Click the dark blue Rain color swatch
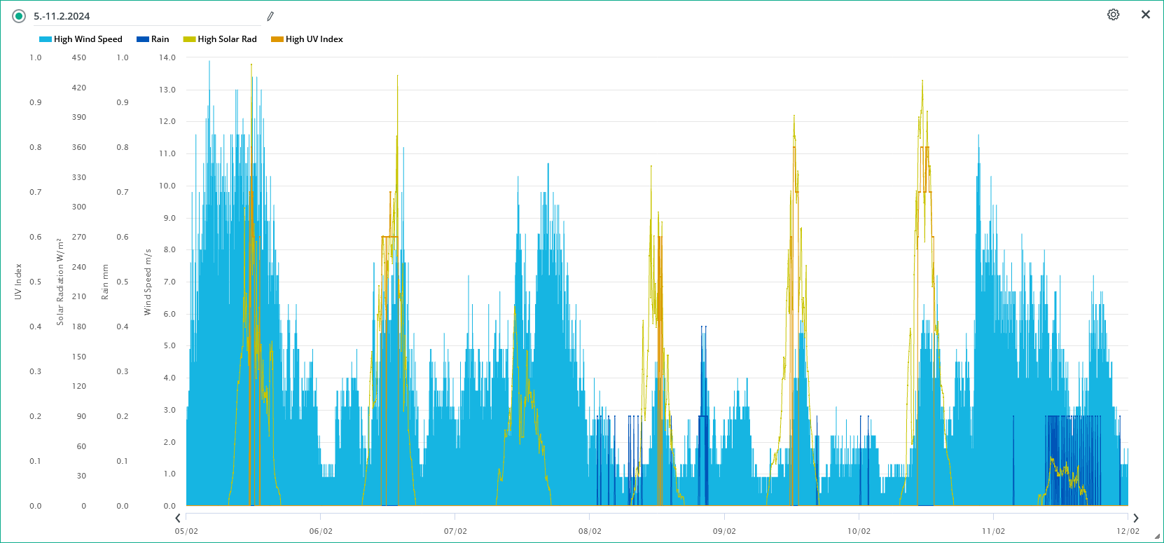 tap(143, 39)
